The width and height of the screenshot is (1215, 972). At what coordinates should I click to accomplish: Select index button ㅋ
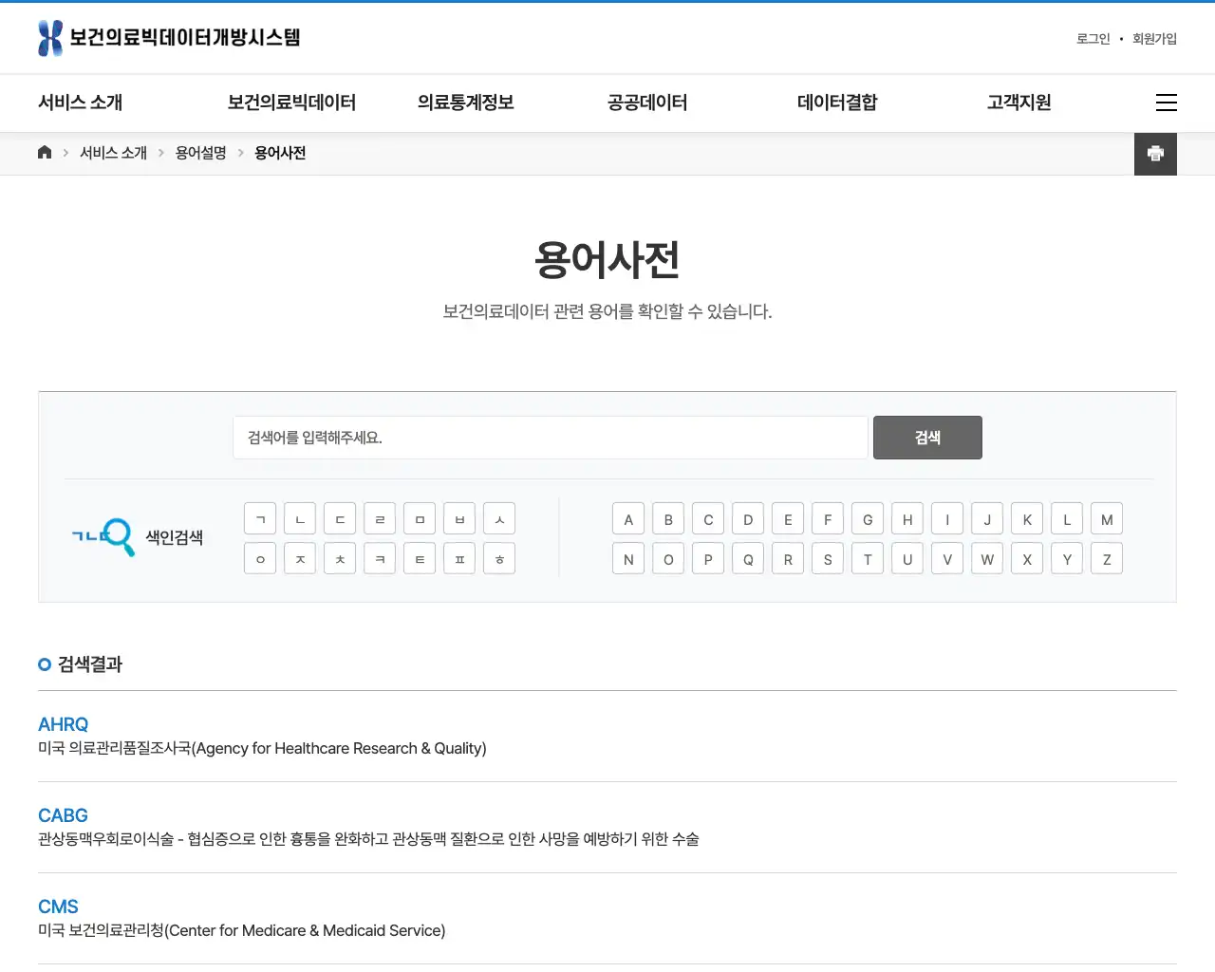coord(380,559)
